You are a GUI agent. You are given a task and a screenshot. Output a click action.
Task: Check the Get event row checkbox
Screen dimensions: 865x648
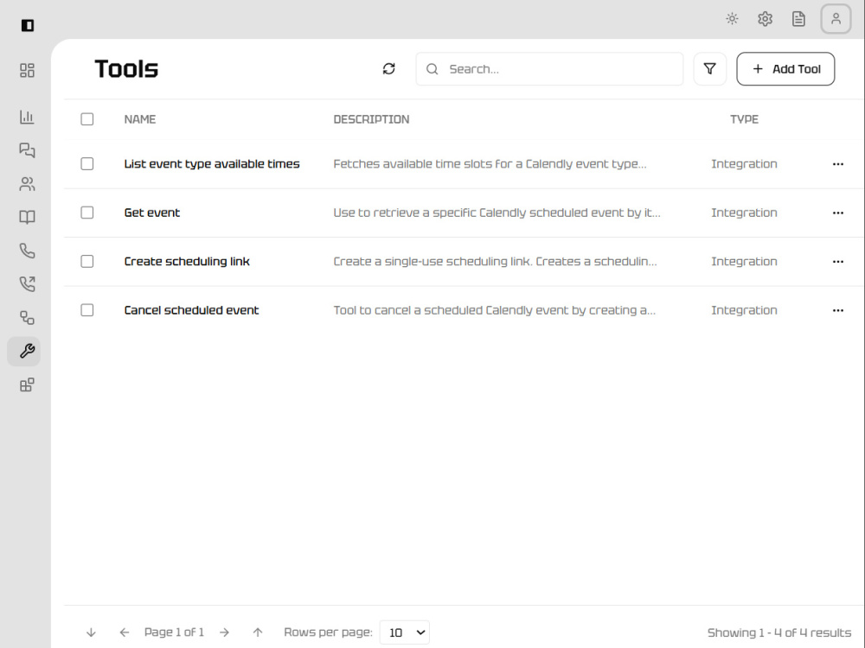pos(87,213)
